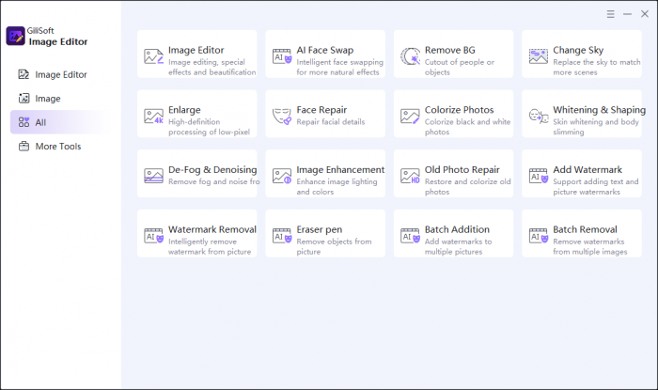The image size is (658, 390).
Task: Open the Image Enhancement title
Action: [x=340, y=170]
